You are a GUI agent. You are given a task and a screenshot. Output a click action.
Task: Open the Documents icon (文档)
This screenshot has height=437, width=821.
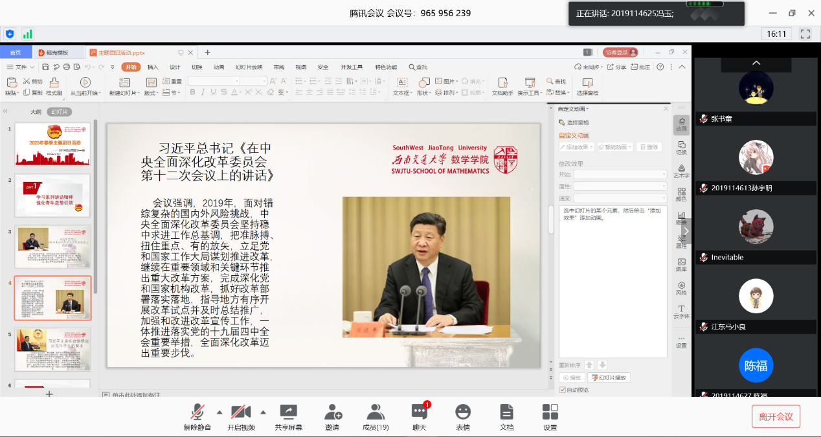click(506, 412)
